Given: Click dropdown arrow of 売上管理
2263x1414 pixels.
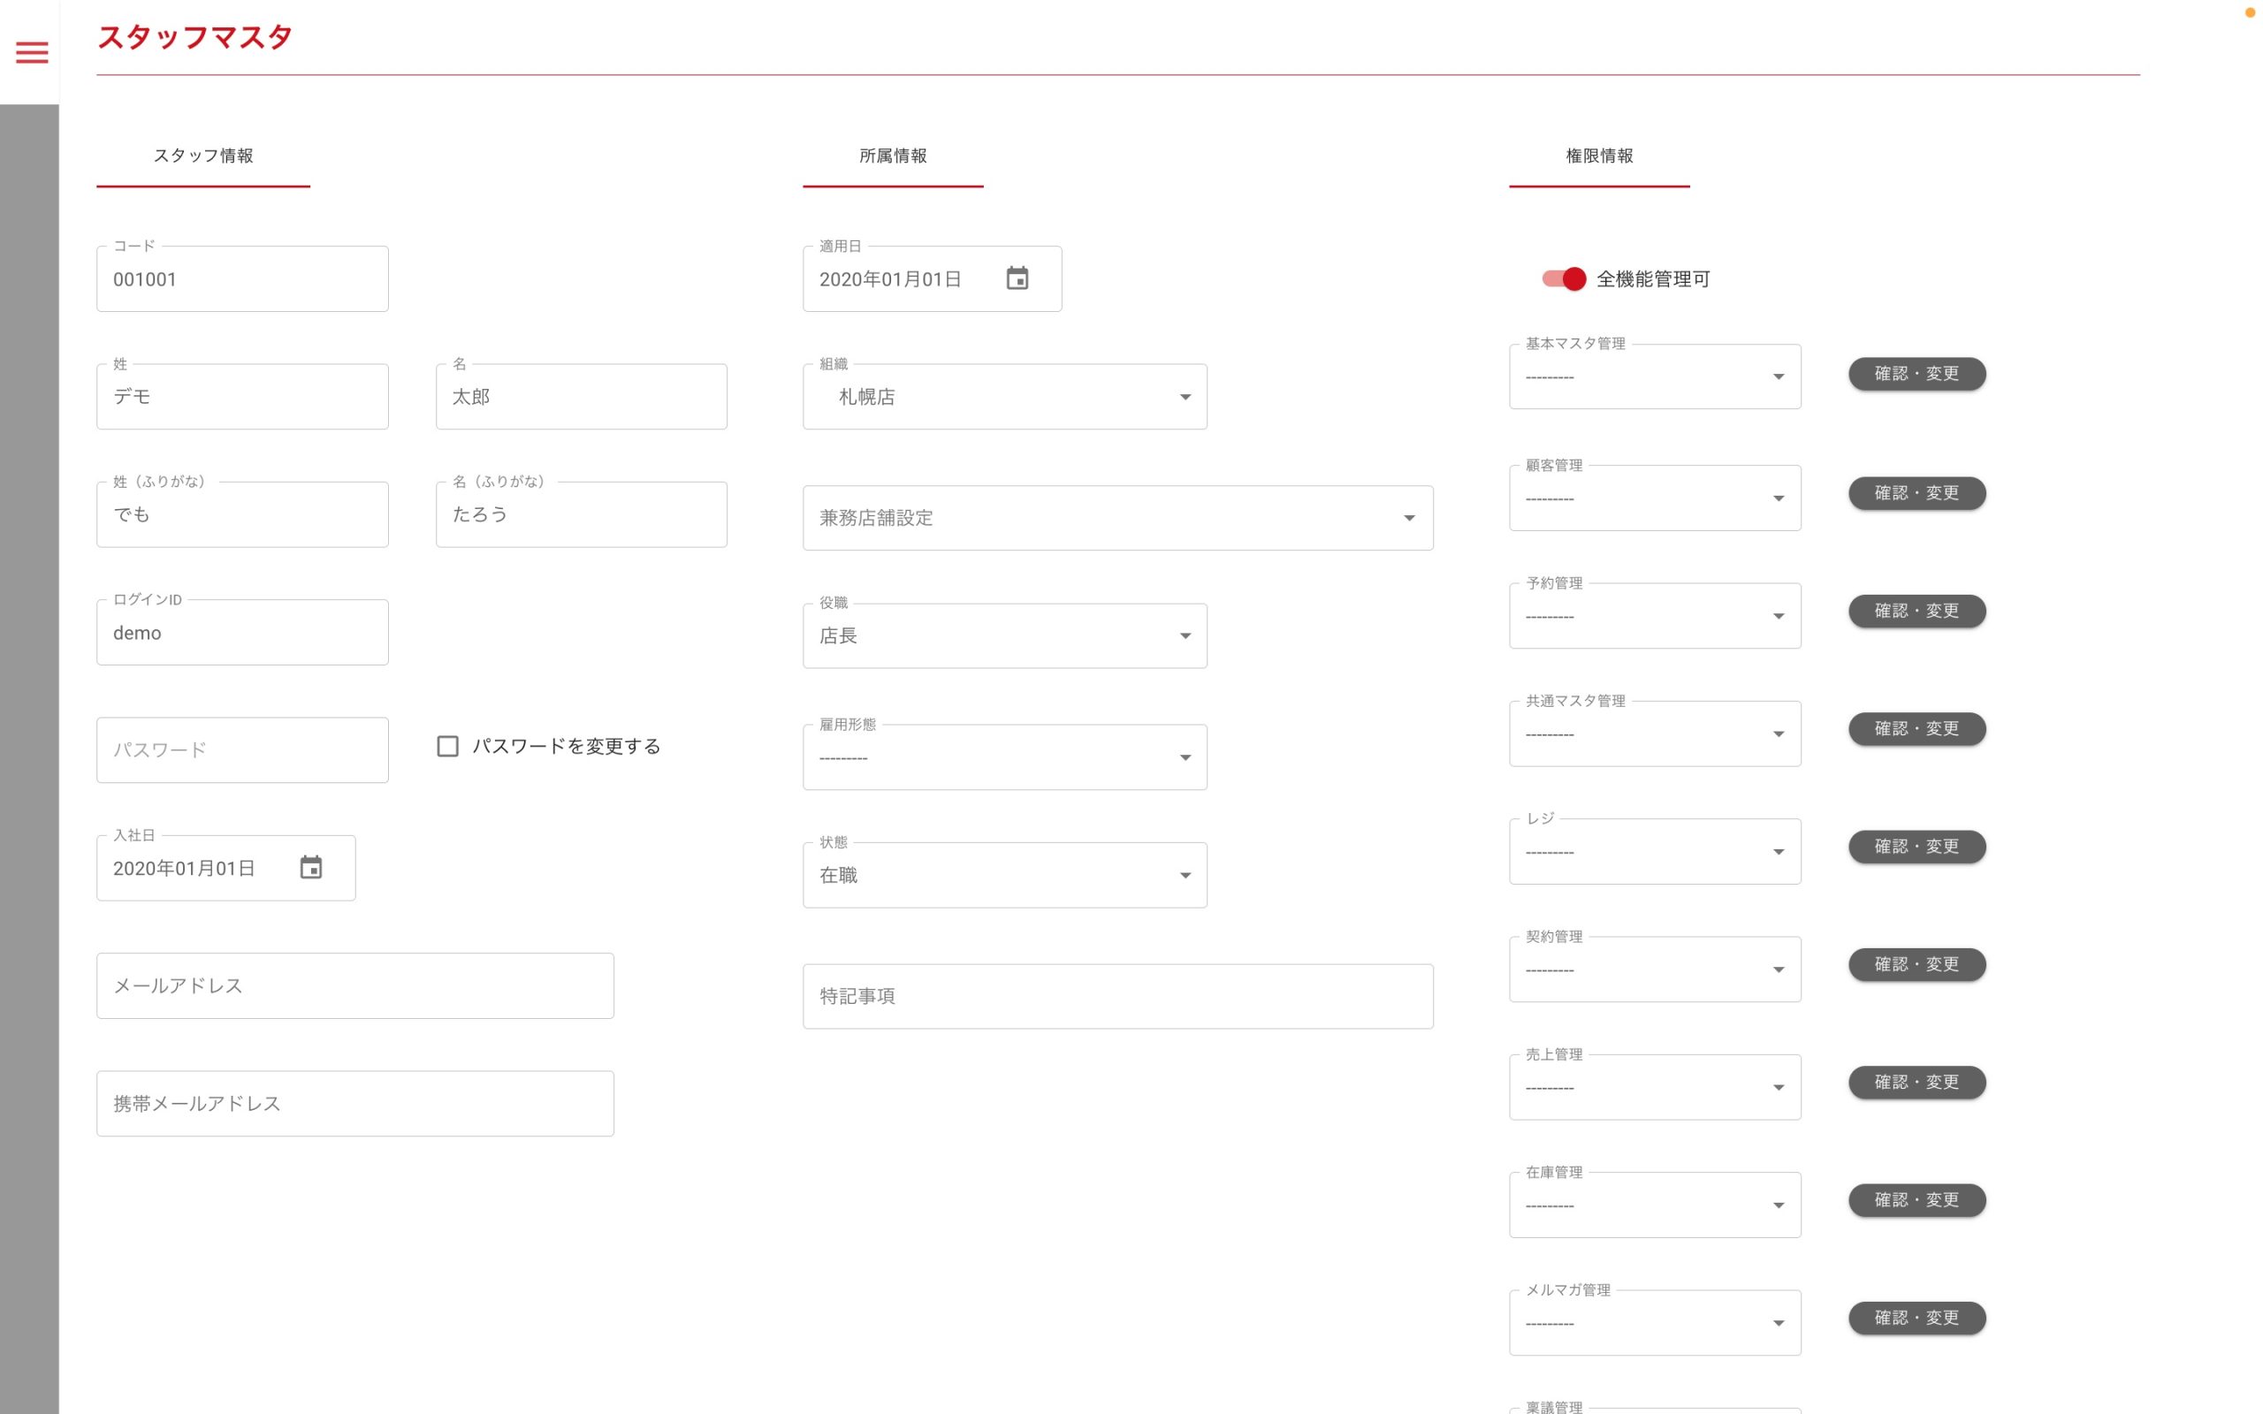Looking at the screenshot, I should click(x=1778, y=1088).
